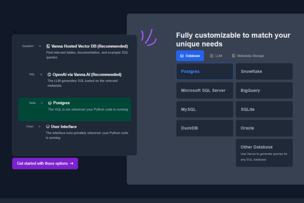The width and height of the screenshot is (304, 203).
Task: Click the User Interface monitor icon
Action: pos(48,127)
